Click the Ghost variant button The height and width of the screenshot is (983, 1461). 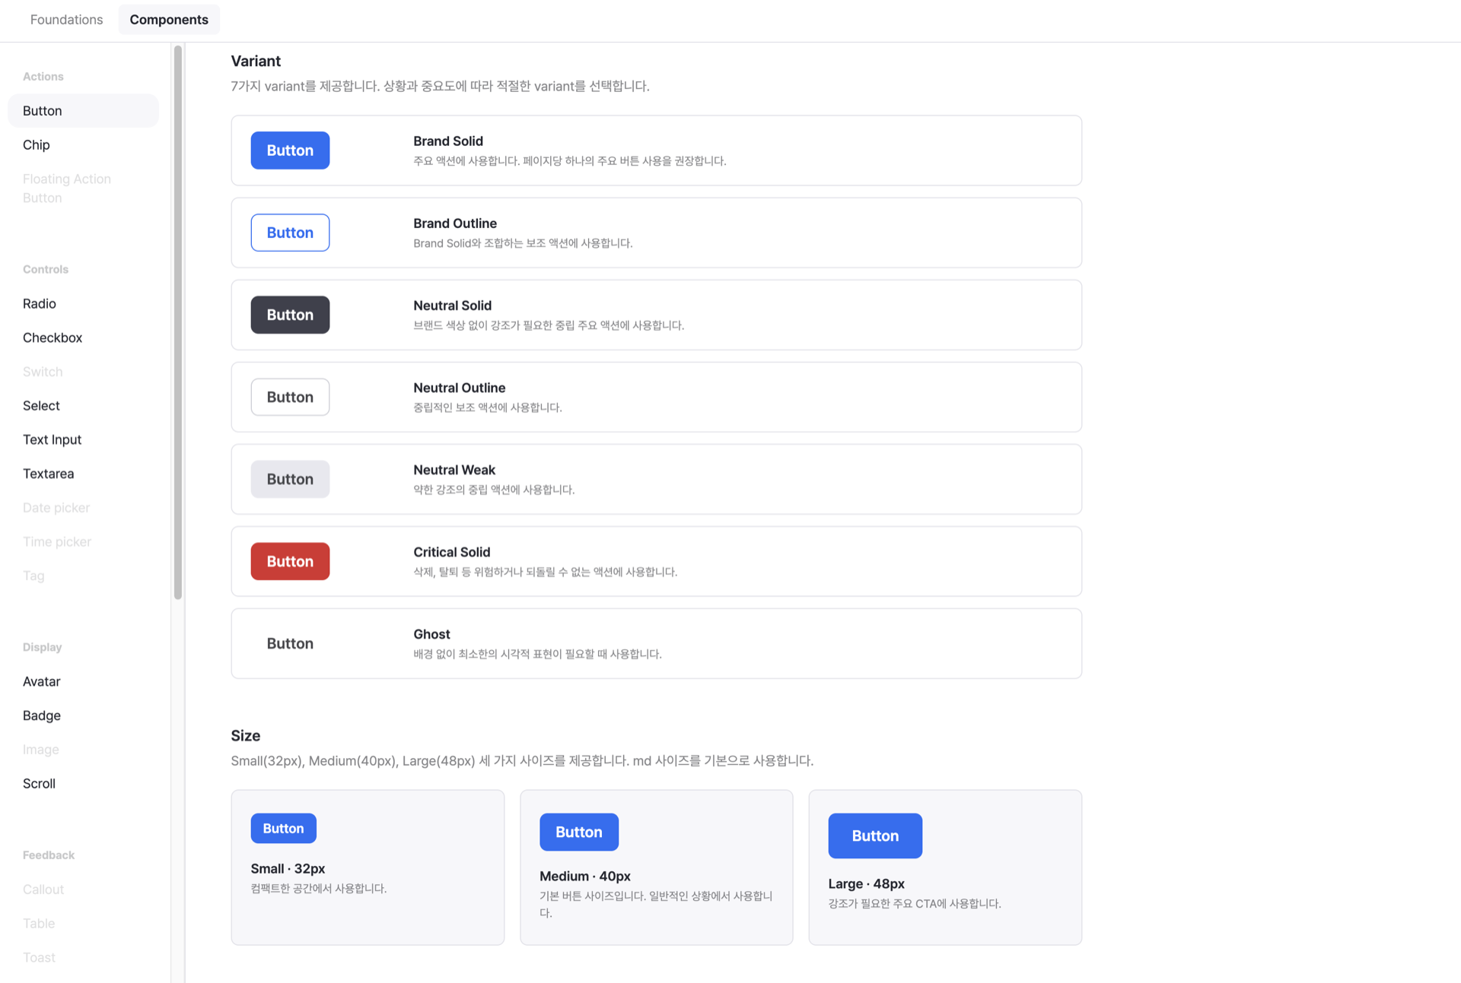pos(290,643)
